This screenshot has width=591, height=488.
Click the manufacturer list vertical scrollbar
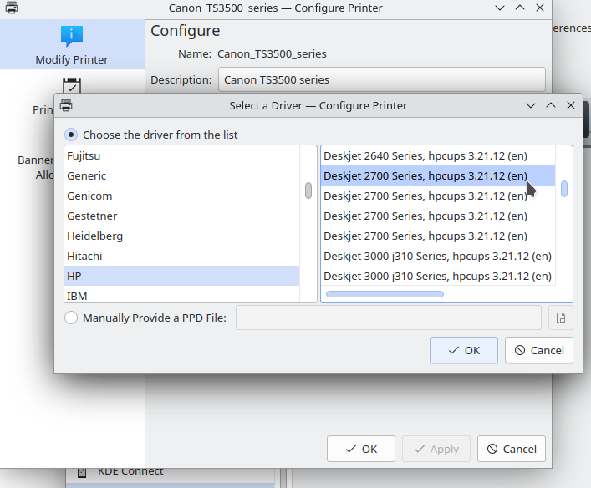[308, 191]
